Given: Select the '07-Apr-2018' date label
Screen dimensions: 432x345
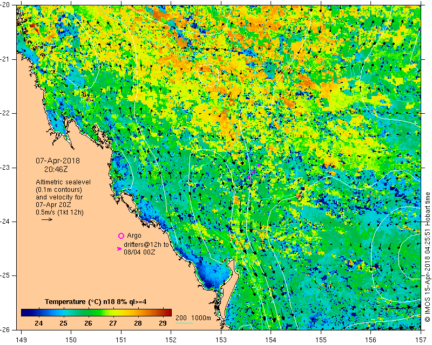Looking at the screenshot, I should (58, 161).
